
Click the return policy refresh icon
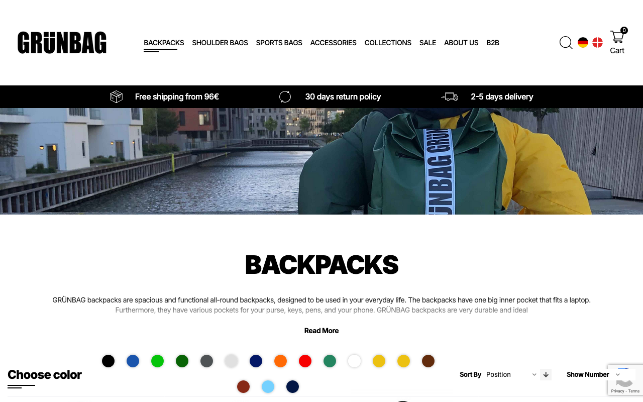tap(285, 96)
